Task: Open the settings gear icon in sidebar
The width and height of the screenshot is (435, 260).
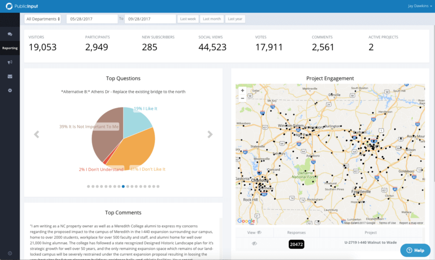Action: 10,90
